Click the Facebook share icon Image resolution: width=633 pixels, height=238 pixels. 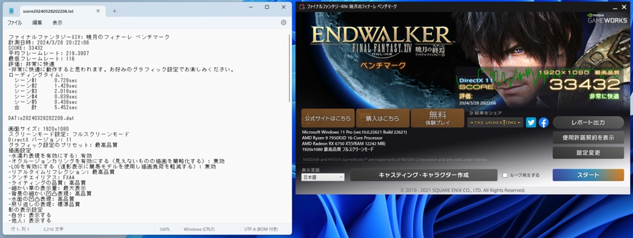543,123
